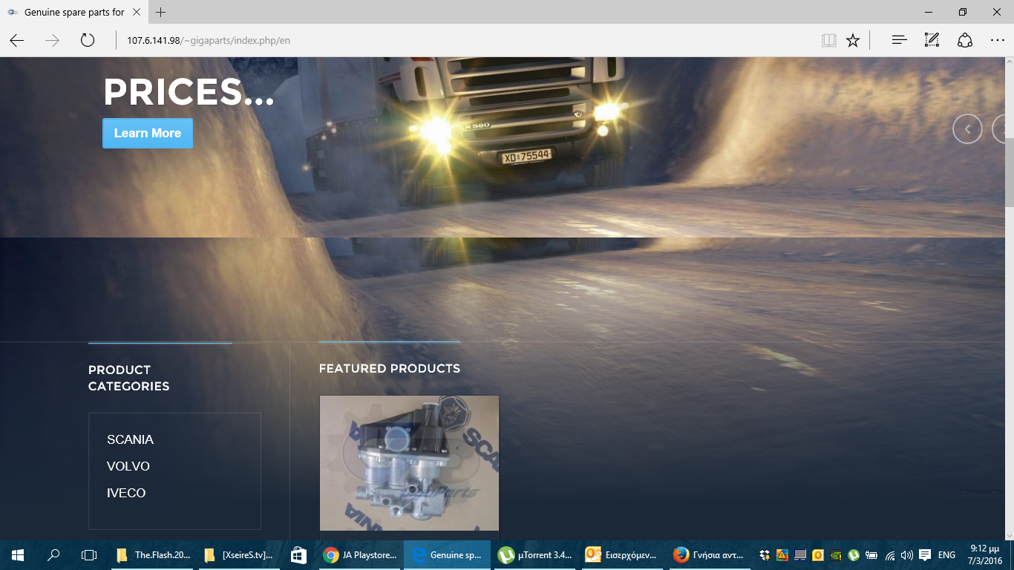Show the previous slide in the banner

pyautogui.click(x=967, y=129)
